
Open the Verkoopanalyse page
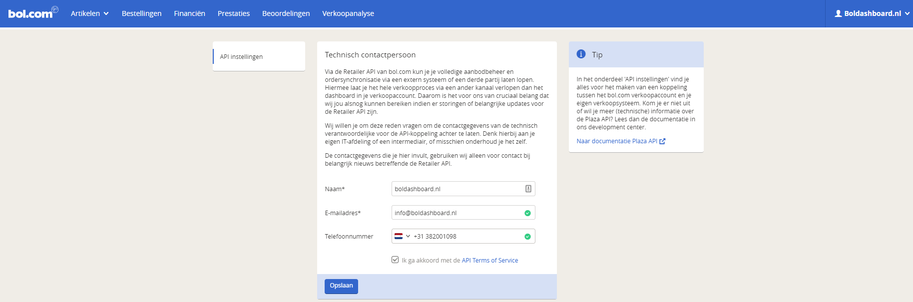pyautogui.click(x=348, y=13)
